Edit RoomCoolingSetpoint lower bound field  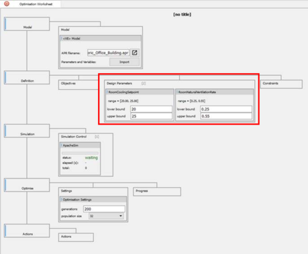151,109
